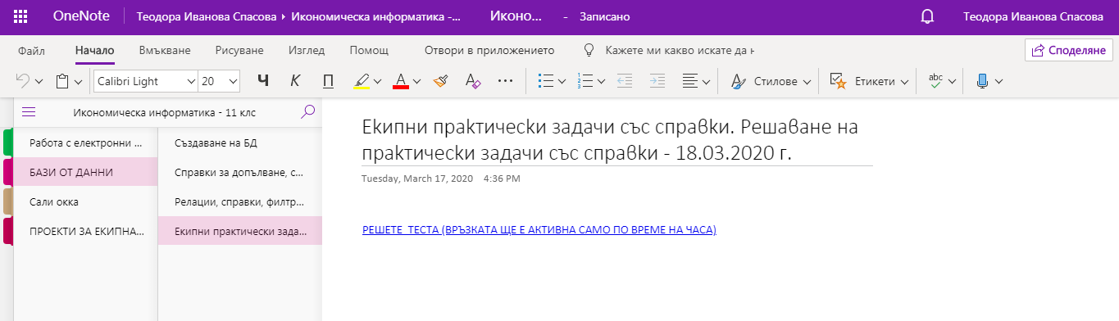The width and height of the screenshot is (1119, 321).
Task: Click the Споделяне share button
Action: point(1069,50)
